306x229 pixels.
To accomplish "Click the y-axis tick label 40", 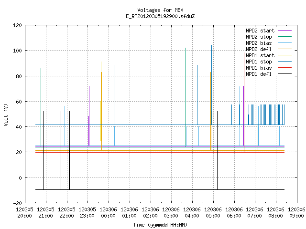I will [19, 127].
